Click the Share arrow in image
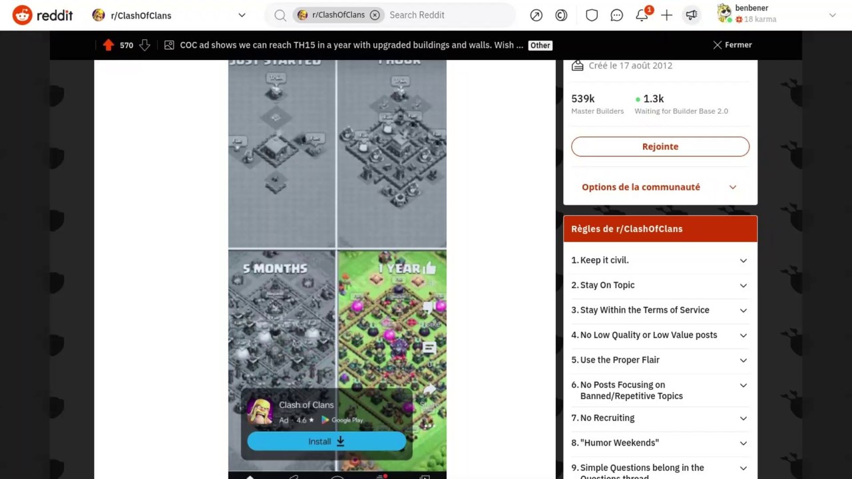Screen dimensions: 852x479 (429, 389)
